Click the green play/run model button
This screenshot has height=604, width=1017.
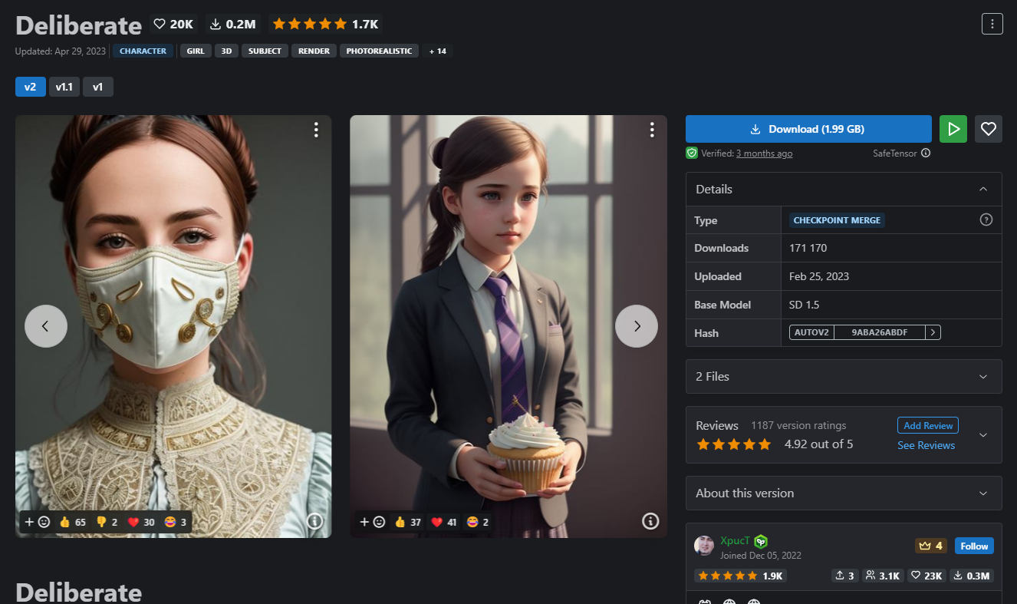pos(953,129)
